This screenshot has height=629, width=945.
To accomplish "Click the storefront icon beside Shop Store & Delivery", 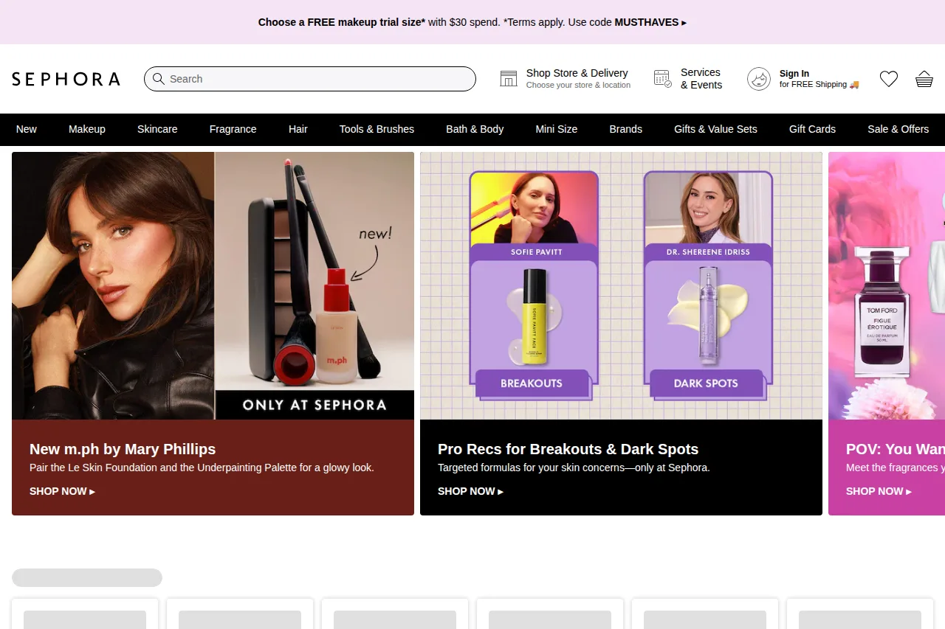I will (x=508, y=77).
